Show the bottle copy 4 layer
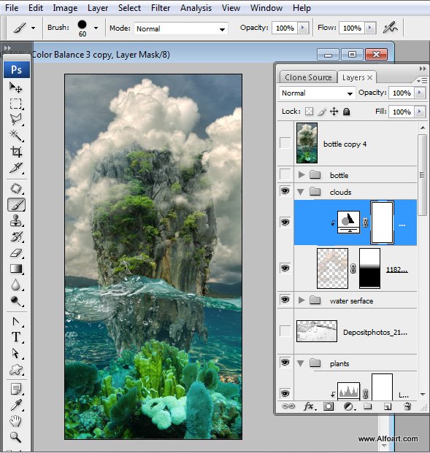 click(x=285, y=143)
